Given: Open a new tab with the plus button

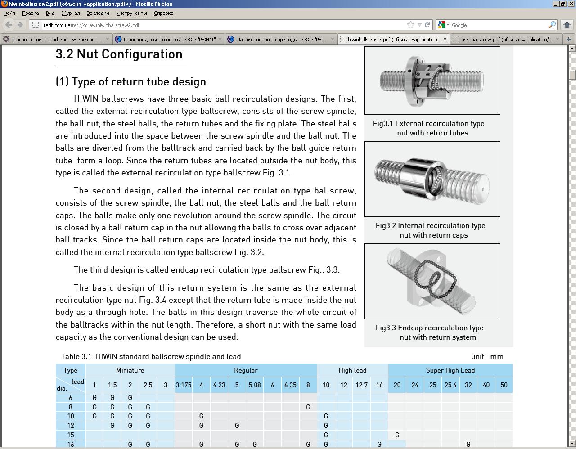Looking at the screenshot, I should (569, 39).
